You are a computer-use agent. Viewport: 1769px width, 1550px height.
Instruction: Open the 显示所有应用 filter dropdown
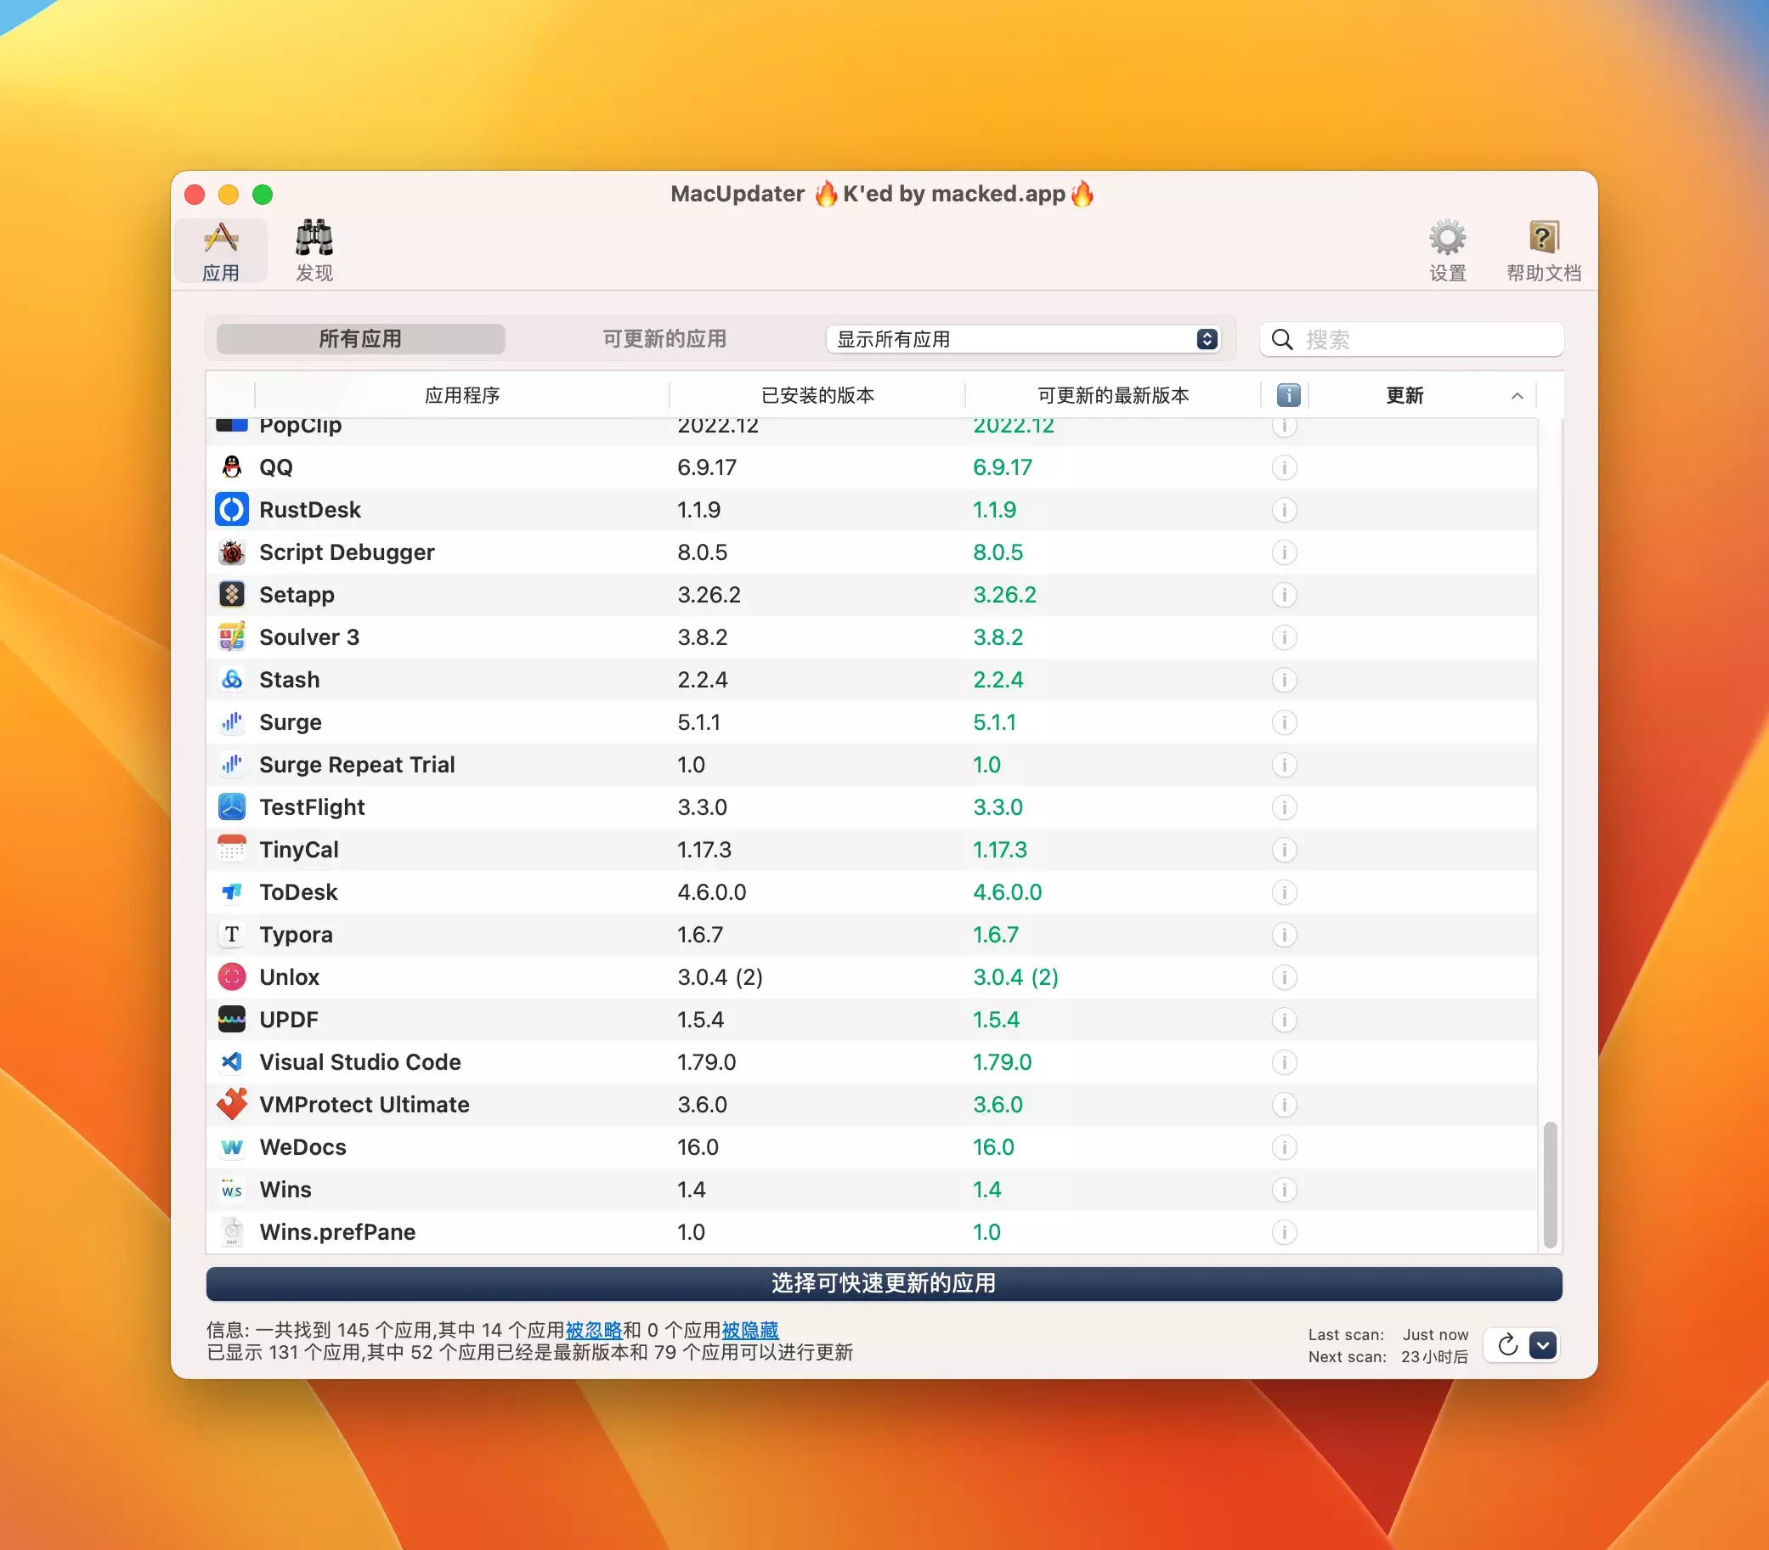(x=1024, y=339)
